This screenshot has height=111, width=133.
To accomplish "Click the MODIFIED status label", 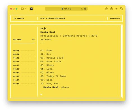I will tap(115, 18).
